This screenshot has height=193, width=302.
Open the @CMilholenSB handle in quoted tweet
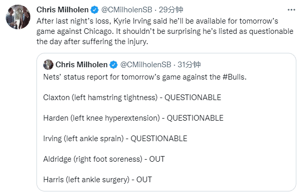click(x=146, y=65)
